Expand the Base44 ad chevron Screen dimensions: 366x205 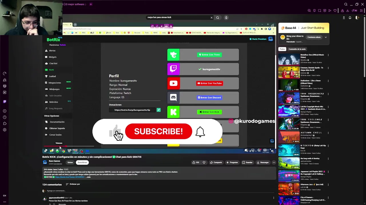(x=325, y=37)
